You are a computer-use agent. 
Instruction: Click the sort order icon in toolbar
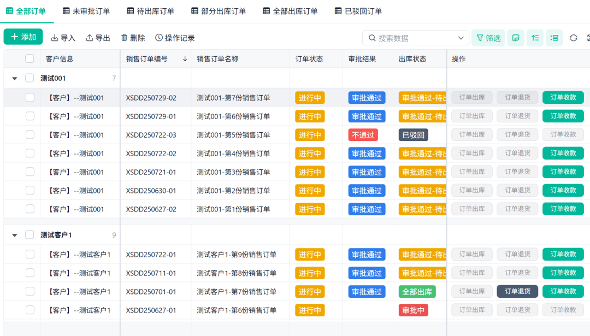pos(535,38)
